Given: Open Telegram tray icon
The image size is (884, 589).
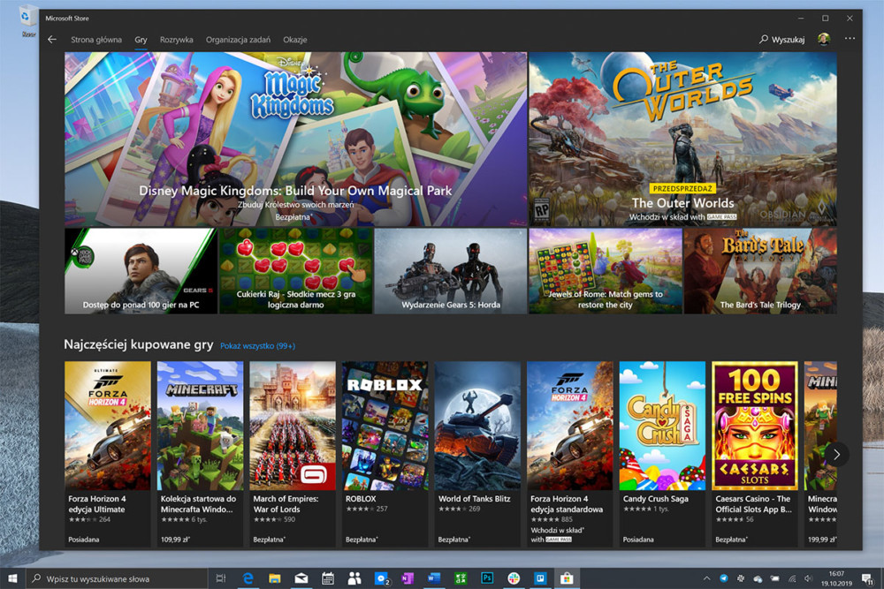Looking at the screenshot, I should click(724, 578).
